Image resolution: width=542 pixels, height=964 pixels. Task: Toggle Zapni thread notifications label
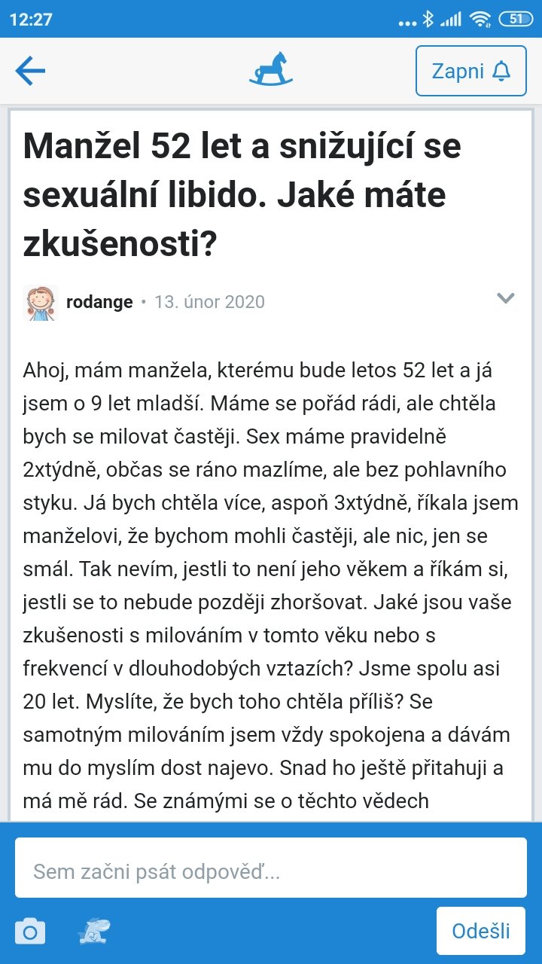click(x=458, y=72)
